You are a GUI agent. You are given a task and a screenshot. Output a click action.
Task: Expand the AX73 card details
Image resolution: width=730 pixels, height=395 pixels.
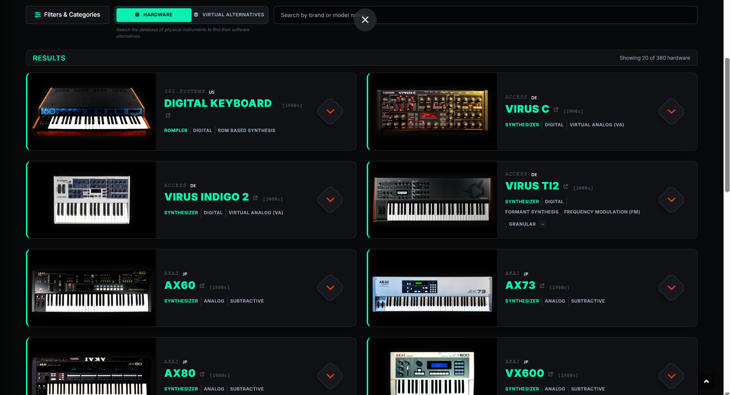coord(672,288)
